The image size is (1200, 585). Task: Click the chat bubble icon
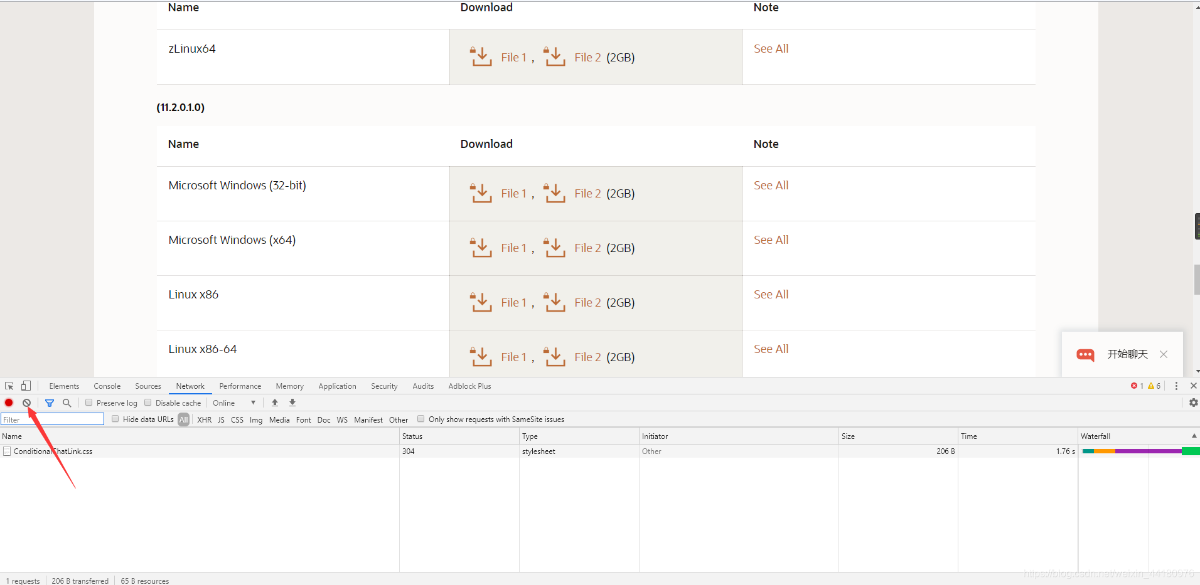point(1085,355)
